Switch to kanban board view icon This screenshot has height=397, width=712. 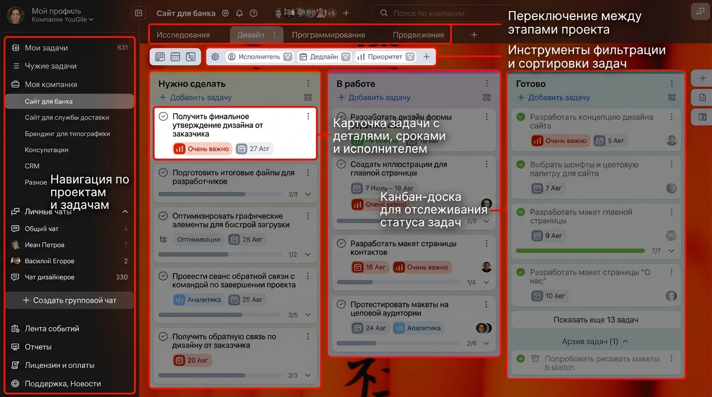click(x=160, y=57)
